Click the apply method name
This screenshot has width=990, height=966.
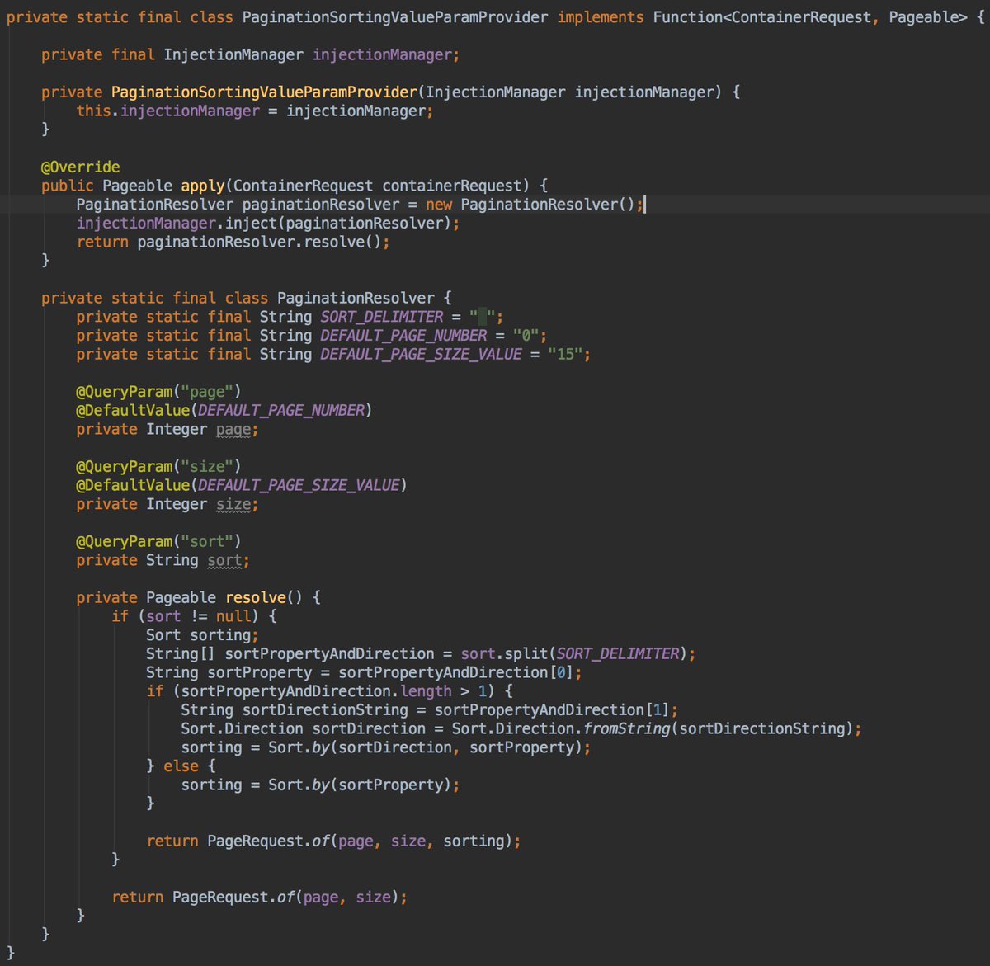point(202,185)
